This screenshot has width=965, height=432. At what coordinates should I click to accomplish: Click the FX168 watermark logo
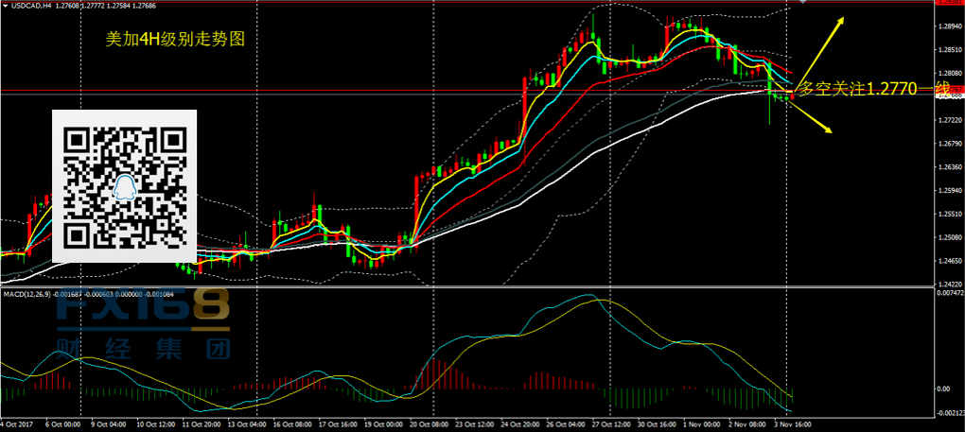click(142, 310)
